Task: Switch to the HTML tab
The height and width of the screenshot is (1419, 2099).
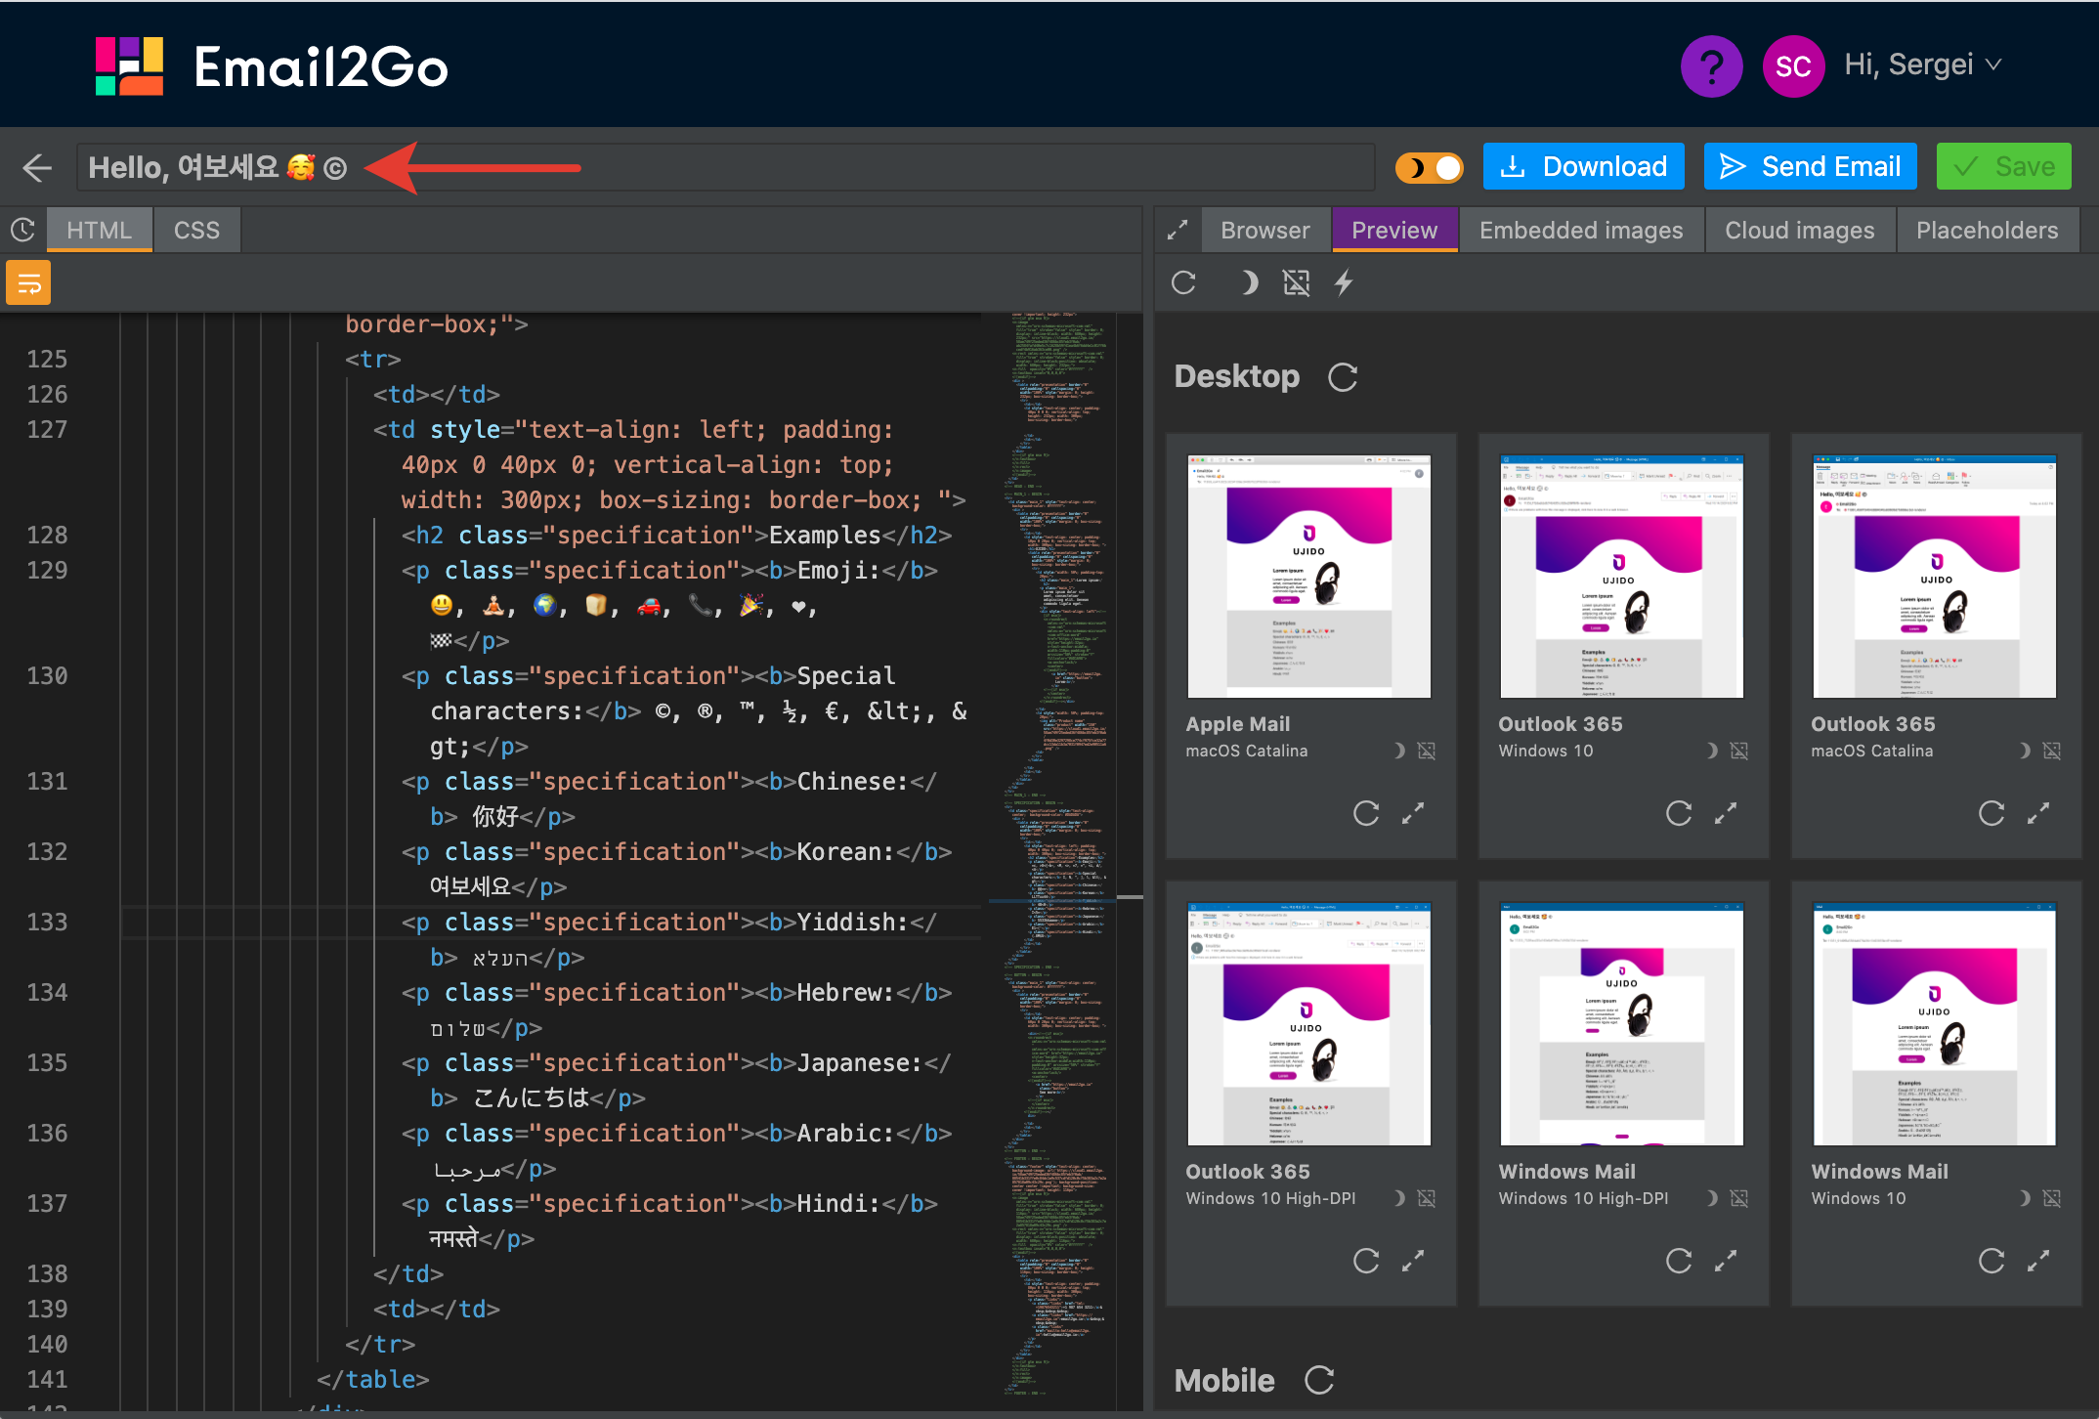Action: click(x=98, y=230)
